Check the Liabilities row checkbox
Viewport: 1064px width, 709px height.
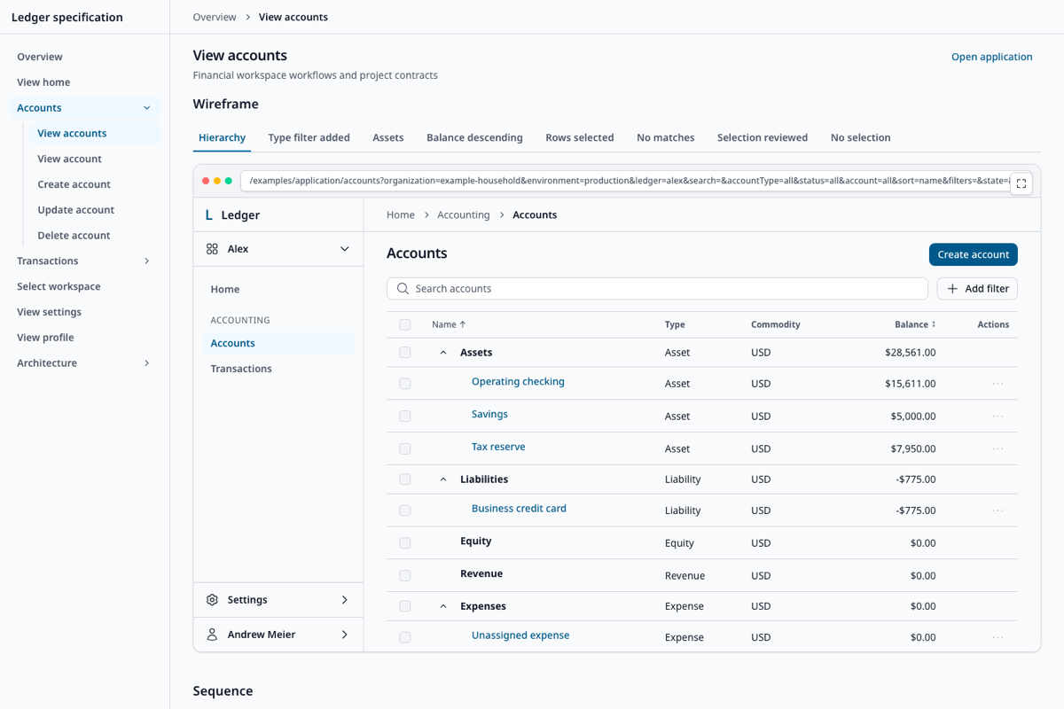pyautogui.click(x=405, y=479)
